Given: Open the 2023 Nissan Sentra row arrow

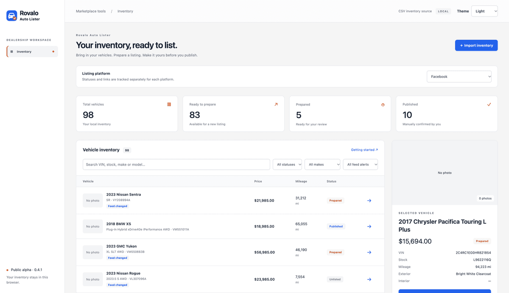Looking at the screenshot, I should point(369,201).
